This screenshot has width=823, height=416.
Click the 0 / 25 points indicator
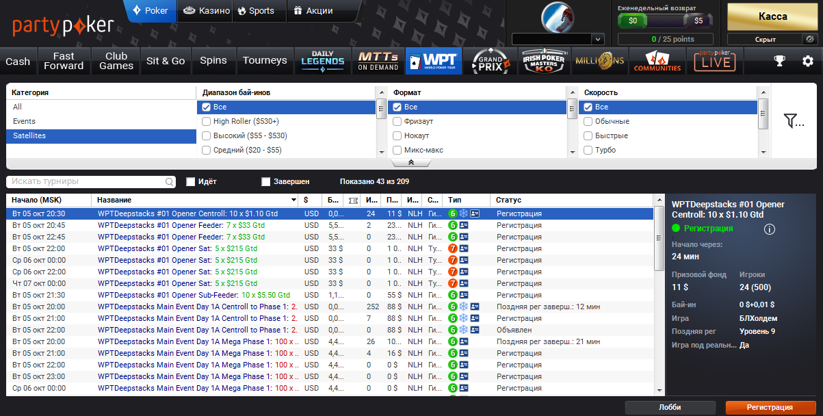point(665,40)
